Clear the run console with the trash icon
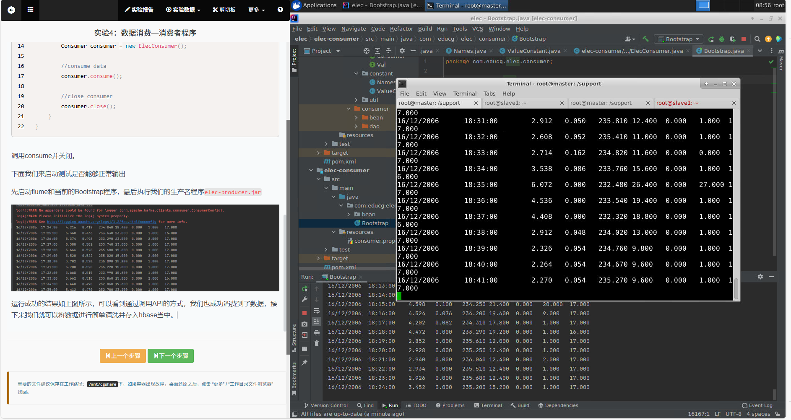791x420 pixels. tap(317, 343)
